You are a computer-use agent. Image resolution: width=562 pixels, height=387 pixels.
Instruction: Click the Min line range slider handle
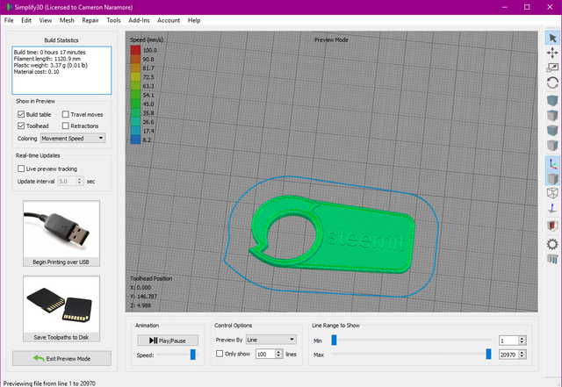coord(334,340)
